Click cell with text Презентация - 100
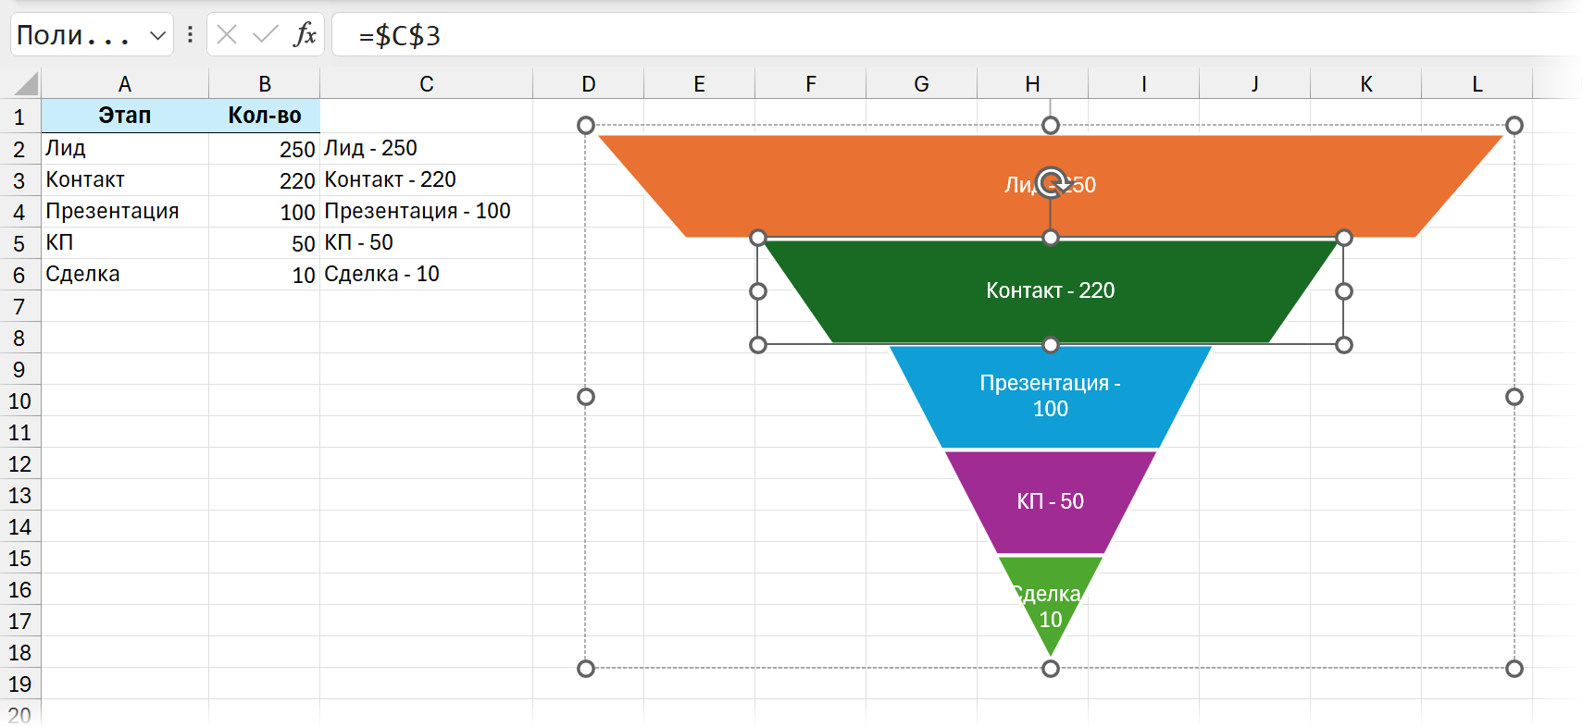Screen dimensions: 1583x727 click(426, 211)
